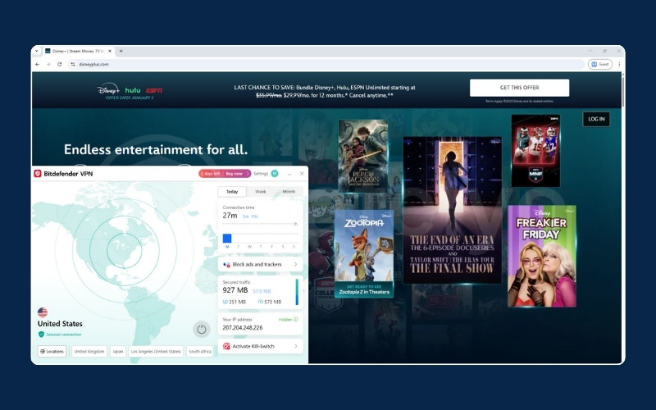Click the 27m connection time value
Screen dimensions: 656x410
pos(230,216)
